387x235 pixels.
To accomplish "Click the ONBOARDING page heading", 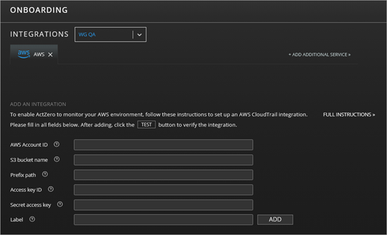I will (39, 10).
